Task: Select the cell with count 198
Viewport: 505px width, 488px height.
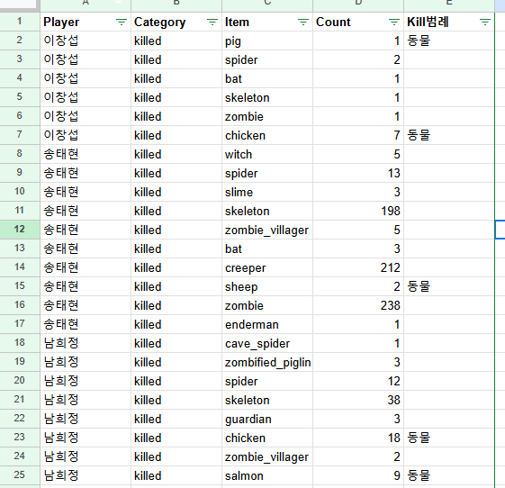Action: 358,211
